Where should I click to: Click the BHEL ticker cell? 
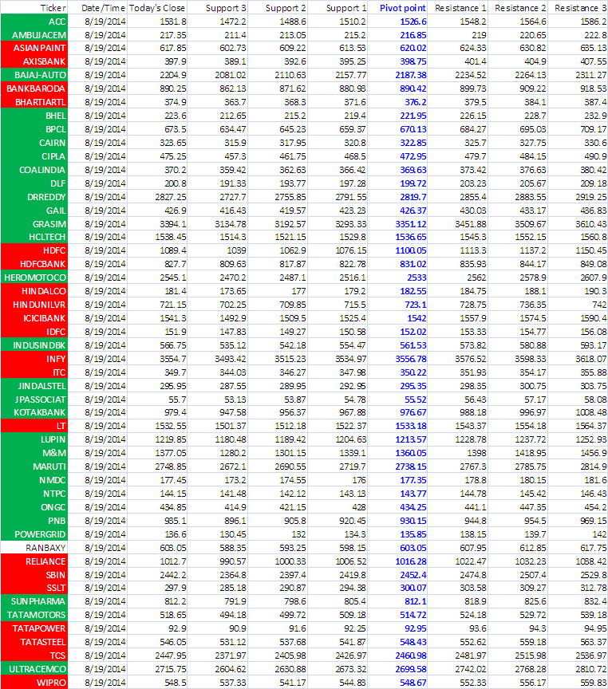point(34,116)
